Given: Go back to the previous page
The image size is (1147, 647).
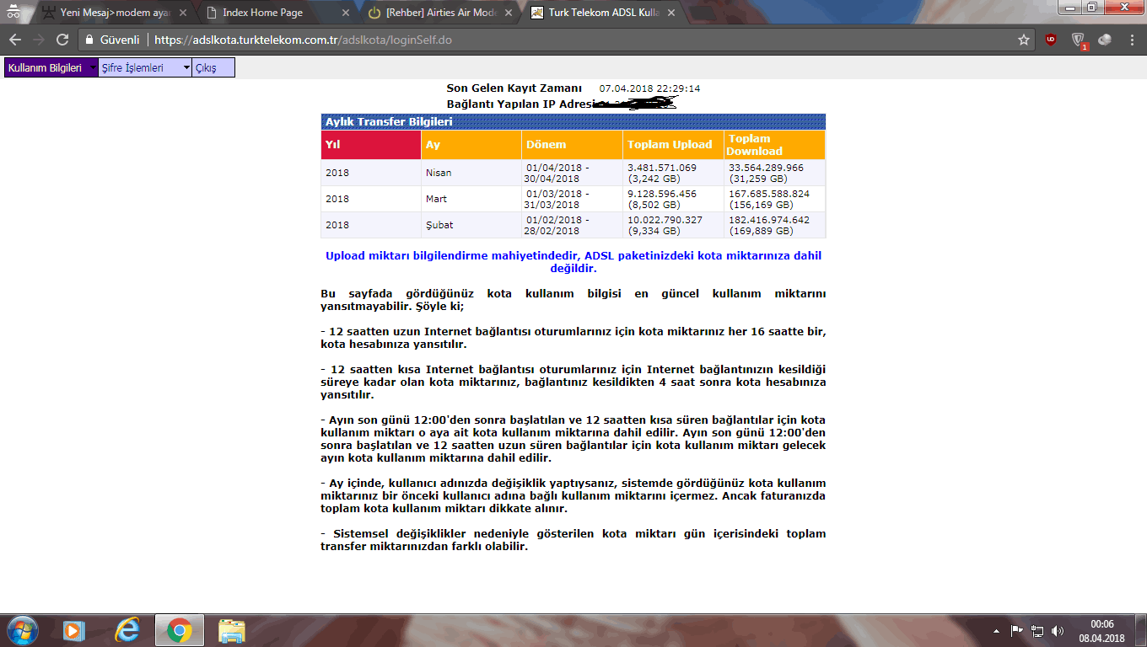Looking at the screenshot, I should (x=15, y=40).
